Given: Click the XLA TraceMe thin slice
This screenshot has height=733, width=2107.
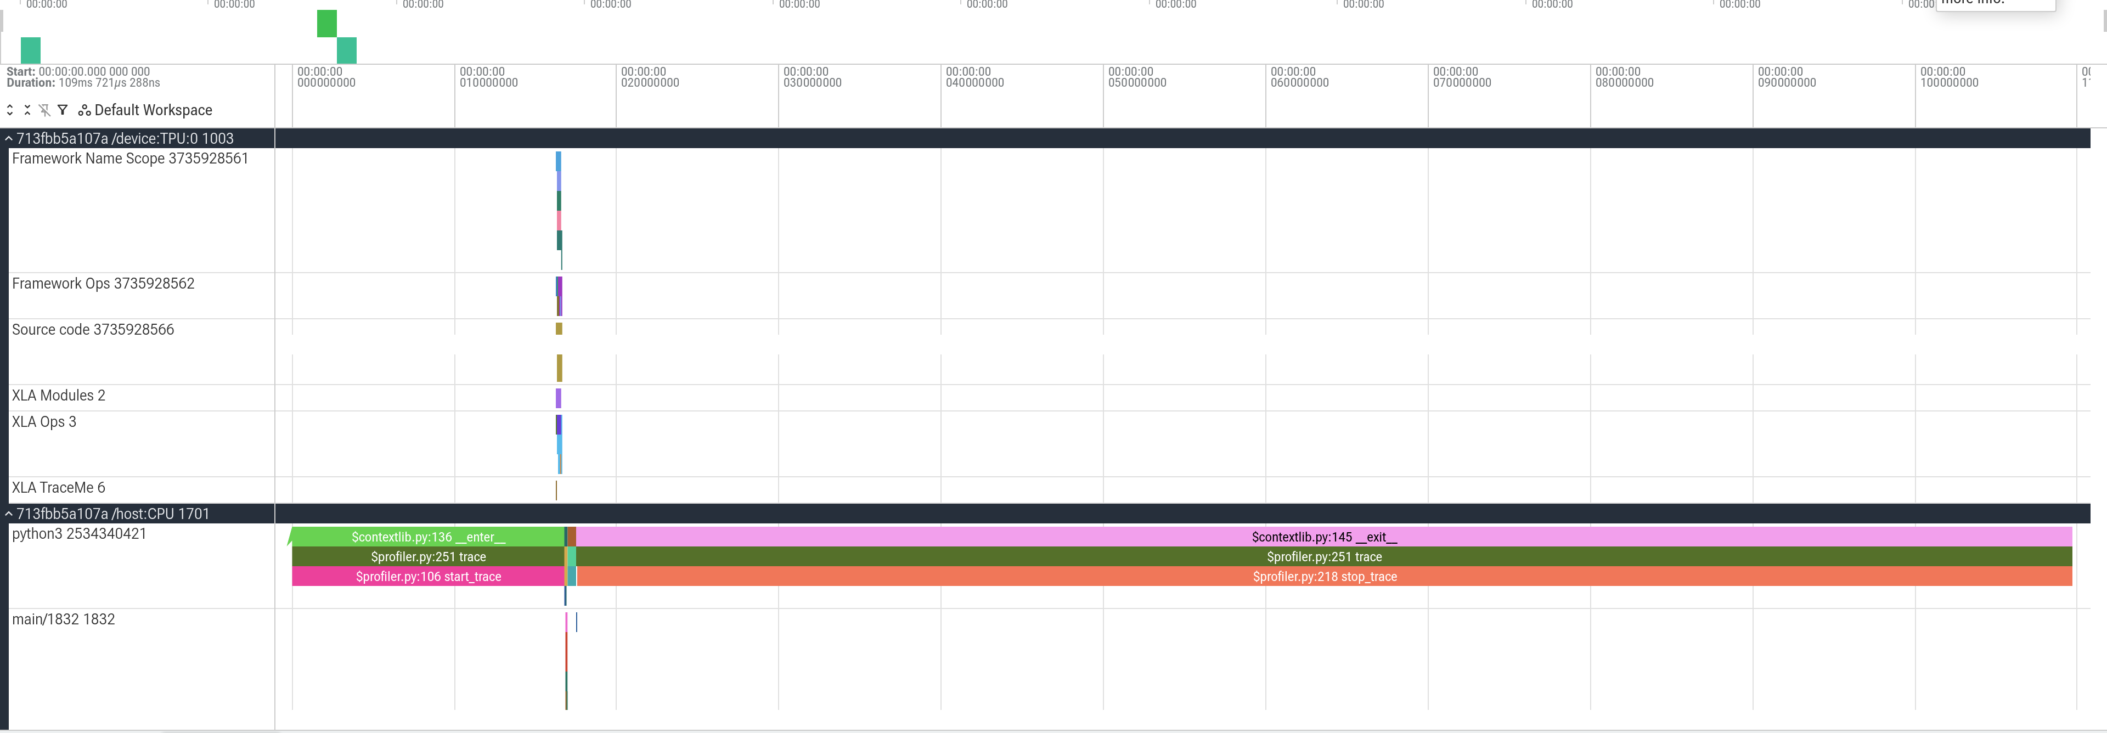Looking at the screenshot, I should click(556, 490).
